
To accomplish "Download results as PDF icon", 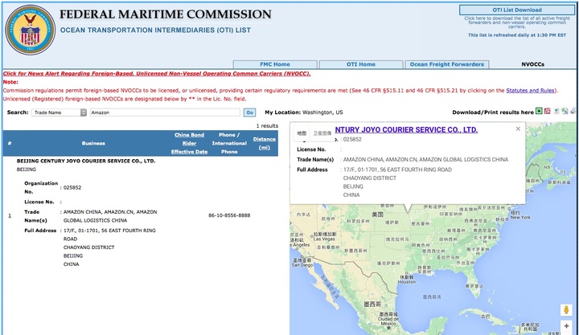I will tap(548, 112).
